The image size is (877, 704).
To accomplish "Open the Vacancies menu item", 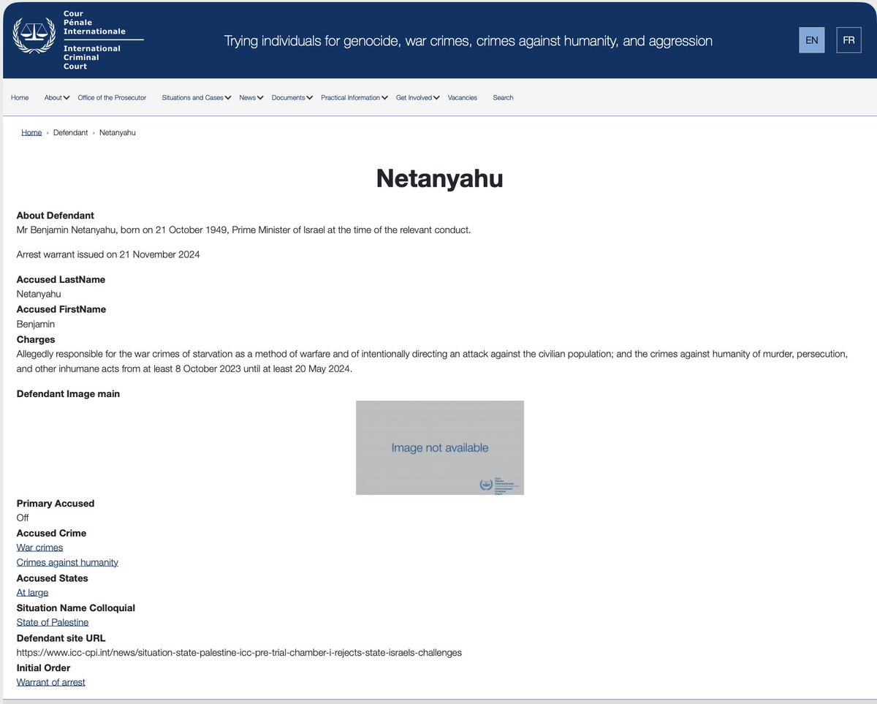I will coord(462,97).
